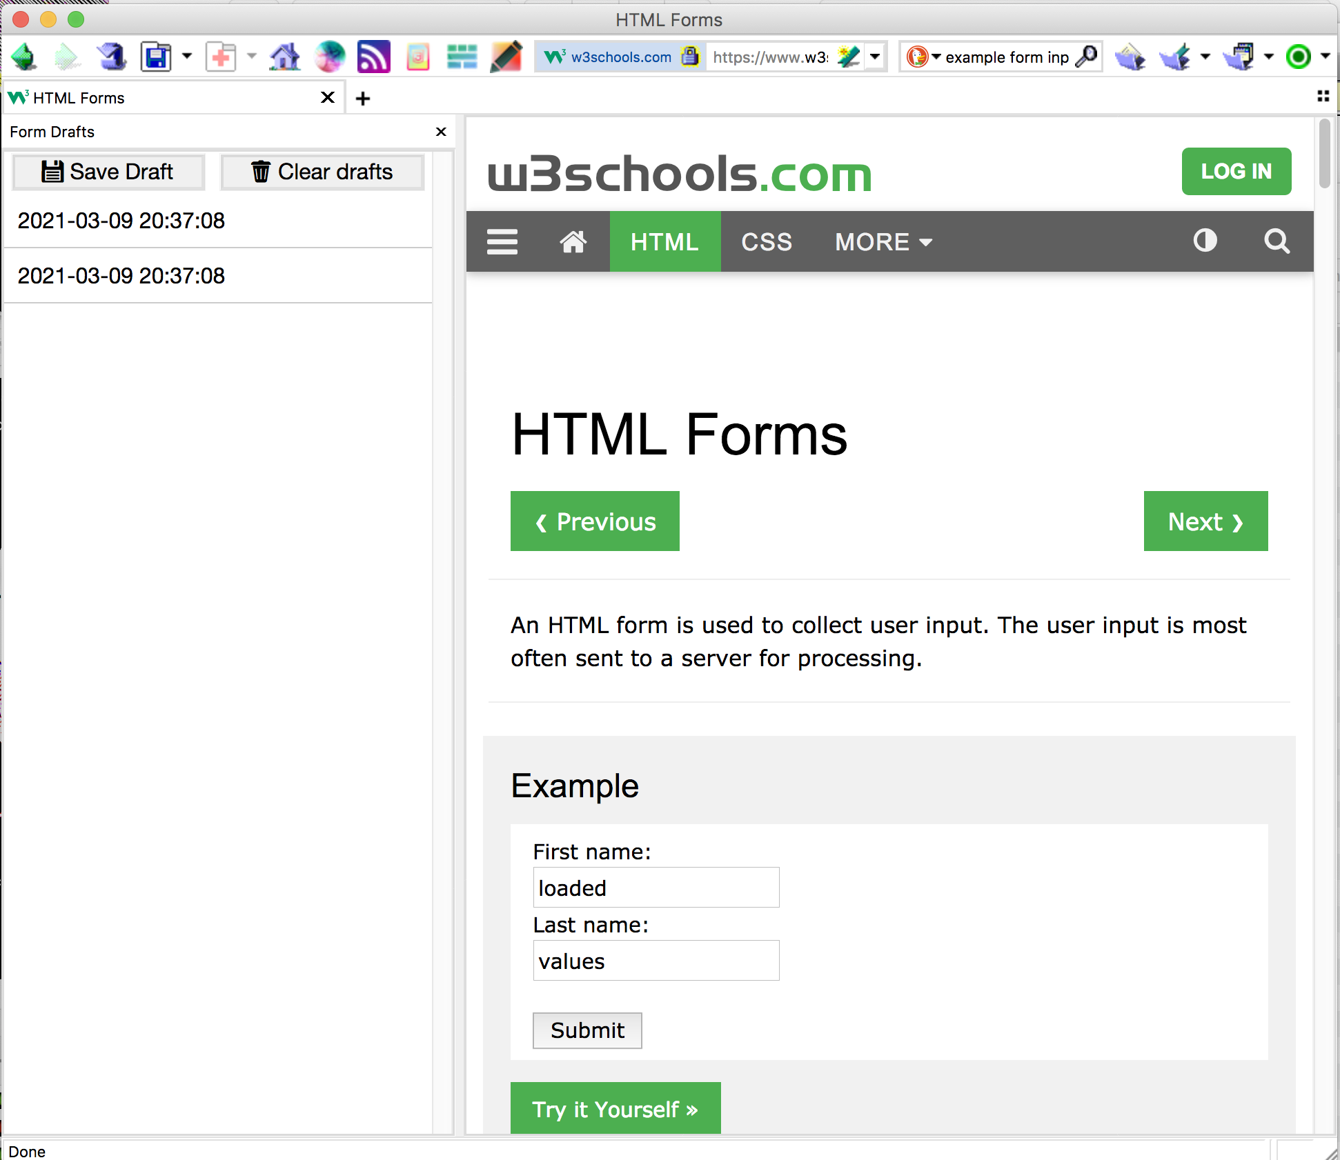Open the RSS feed icon
1340x1160 pixels.
(x=373, y=57)
